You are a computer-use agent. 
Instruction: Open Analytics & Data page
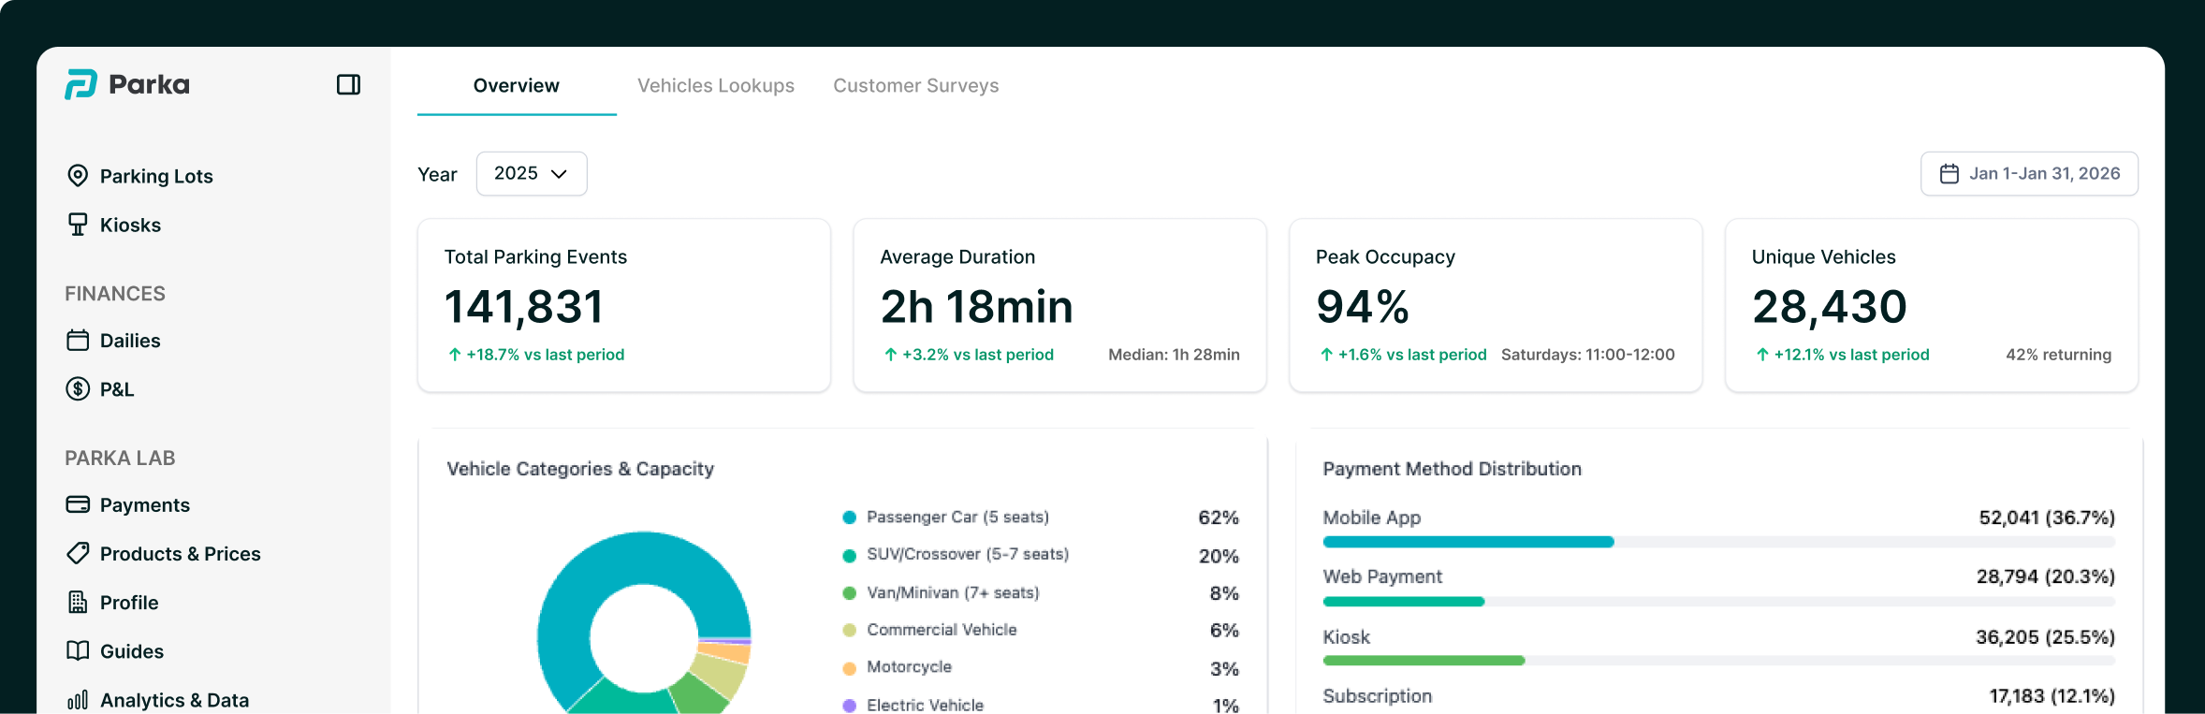pos(159,699)
